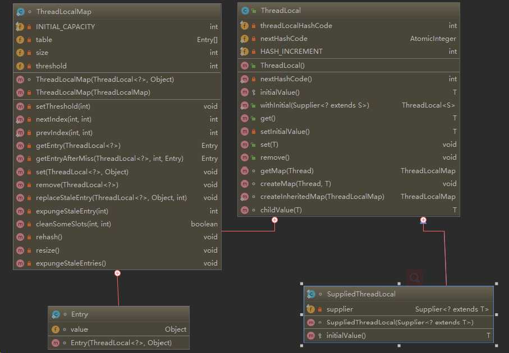The image size is (509, 353).
Task: Click method icon beside setThreshold(int)
Action: tap(20, 106)
